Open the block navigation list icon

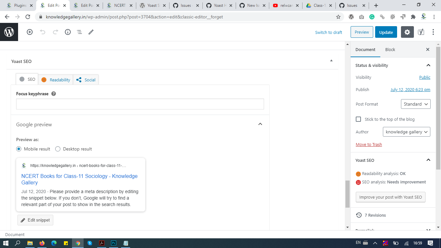pos(79,32)
